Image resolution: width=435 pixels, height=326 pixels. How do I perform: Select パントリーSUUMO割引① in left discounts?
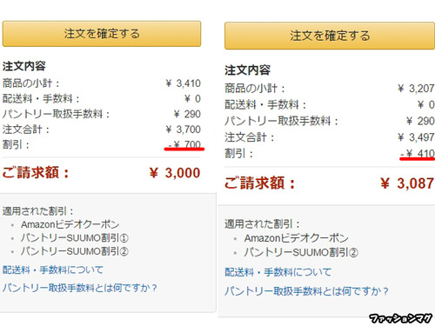point(75,238)
